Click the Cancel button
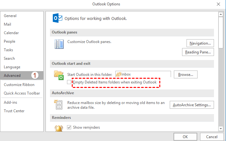 [211, 137]
